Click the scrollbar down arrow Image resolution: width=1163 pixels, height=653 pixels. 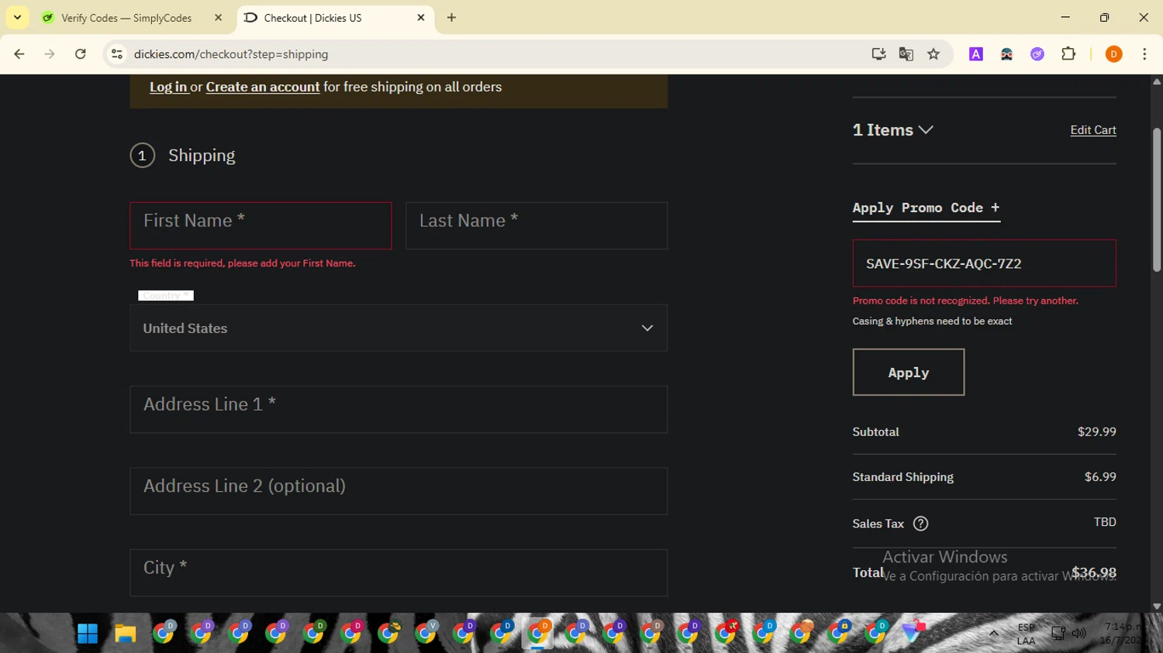pyautogui.click(x=1157, y=607)
